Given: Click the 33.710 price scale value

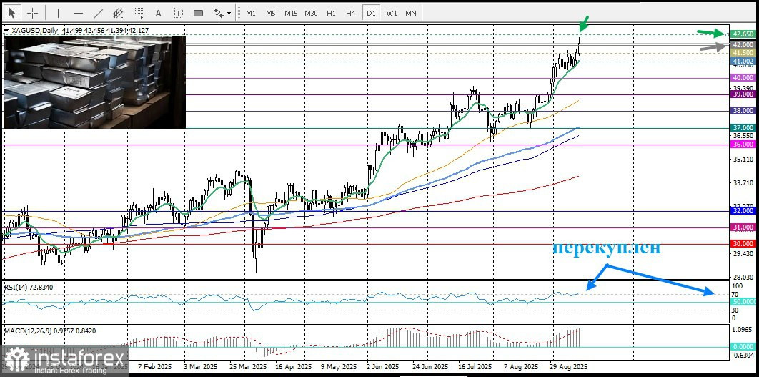Looking at the screenshot, I should [742, 182].
